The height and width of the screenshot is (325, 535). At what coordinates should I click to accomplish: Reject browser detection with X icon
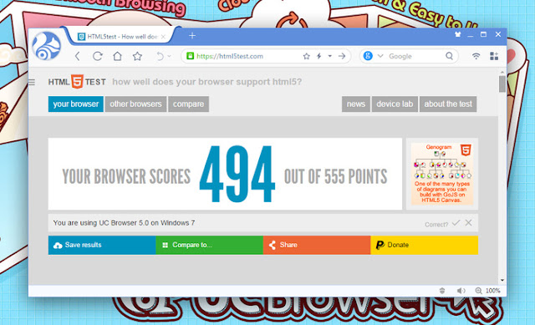tap(468, 223)
